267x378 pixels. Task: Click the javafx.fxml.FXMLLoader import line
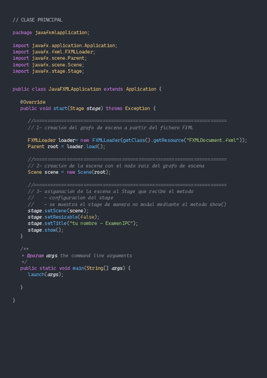pos(54,52)
